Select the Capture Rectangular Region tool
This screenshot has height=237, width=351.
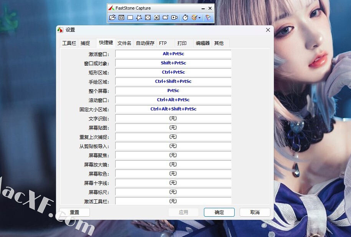[x=130, y=17]
